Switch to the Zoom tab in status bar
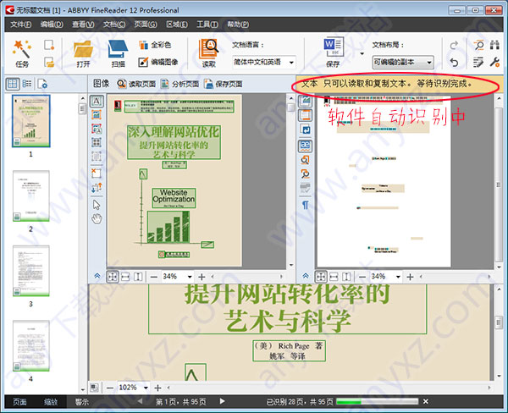508x413 pixels. point(51,402)
